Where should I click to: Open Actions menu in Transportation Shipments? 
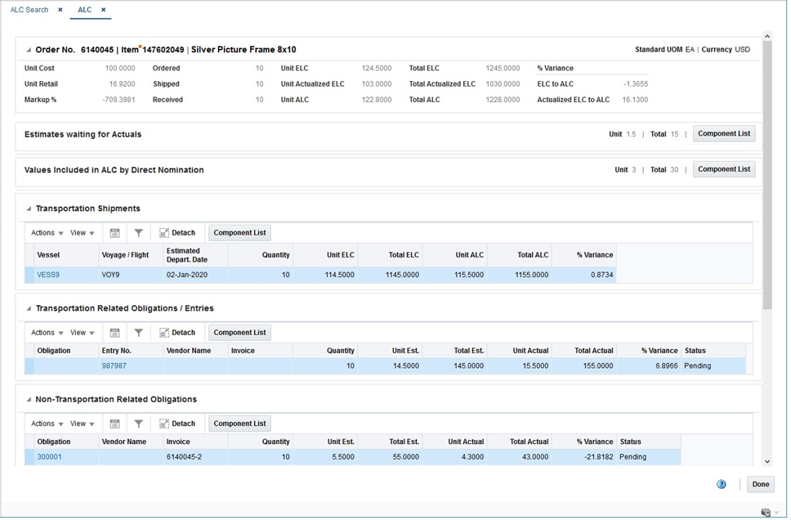[47, 233]
